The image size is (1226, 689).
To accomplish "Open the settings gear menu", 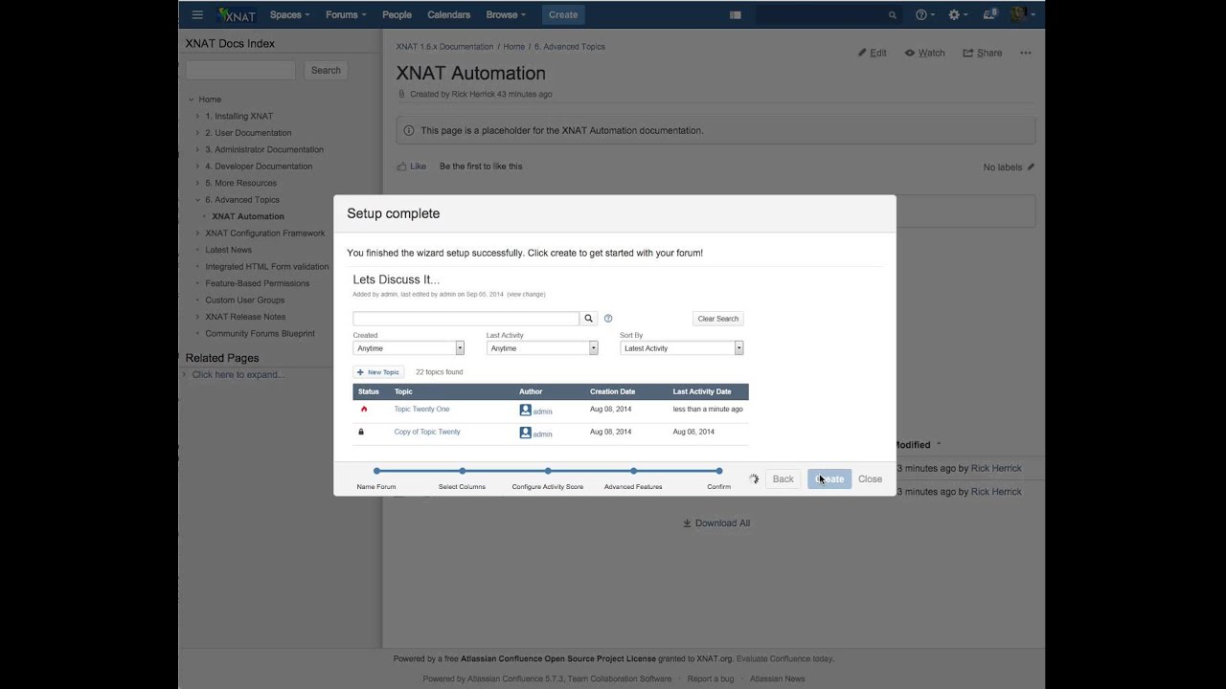I will [x=957, y=14].
